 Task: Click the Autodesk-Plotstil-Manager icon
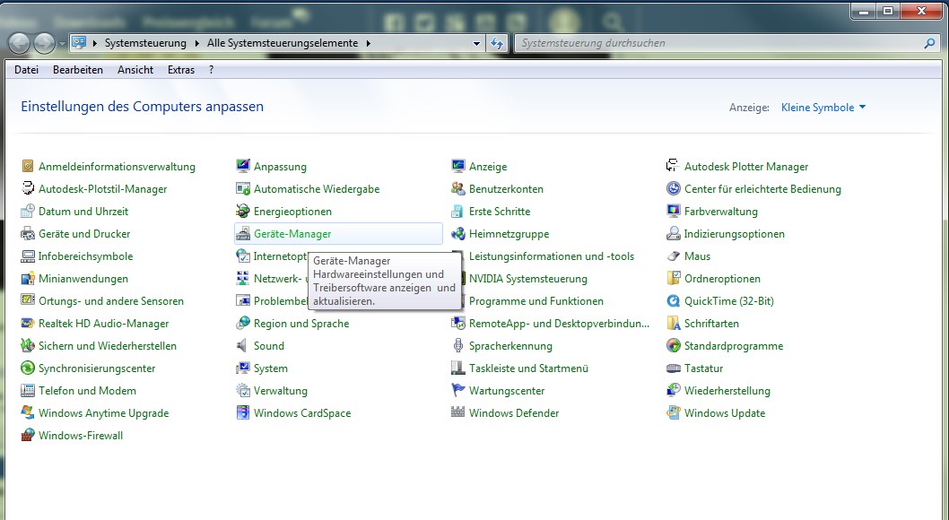click(27, 188)
